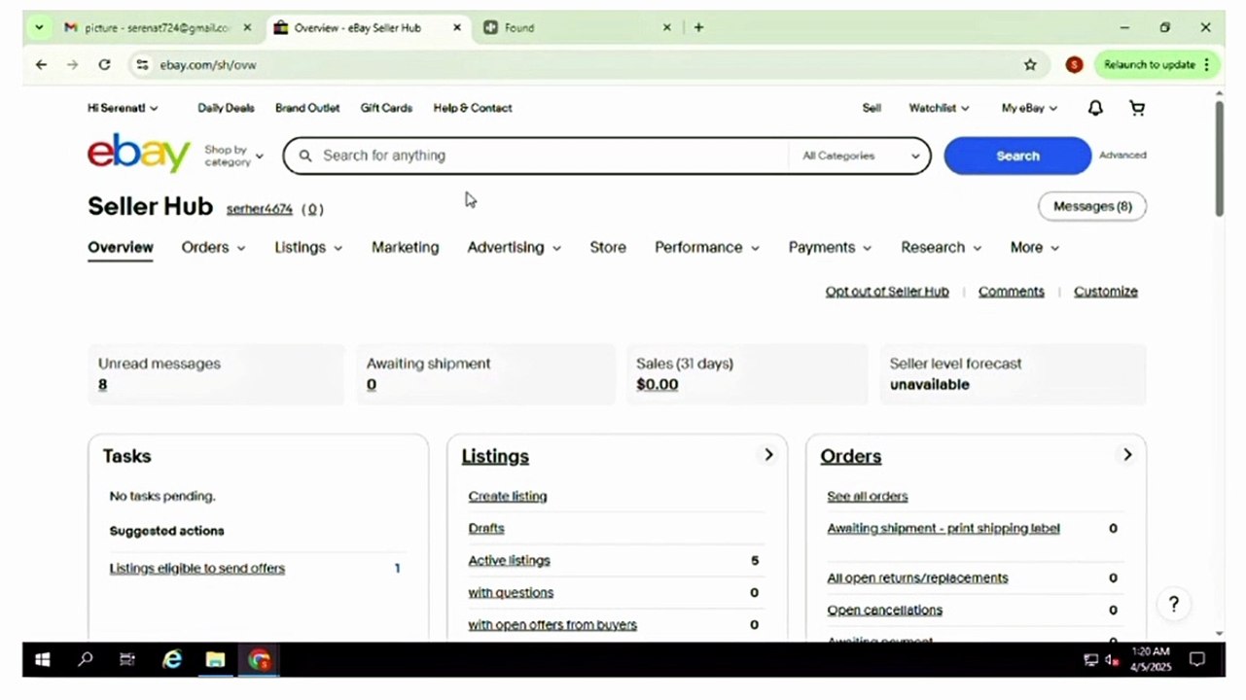The width and height of the screenshot is (1246, 700).
Task: Bookmark this page with the star icon
Action: click(x=1030, y=65)
